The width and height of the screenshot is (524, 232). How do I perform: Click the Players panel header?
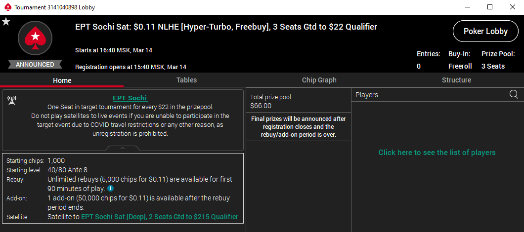(x=430, y=95)
